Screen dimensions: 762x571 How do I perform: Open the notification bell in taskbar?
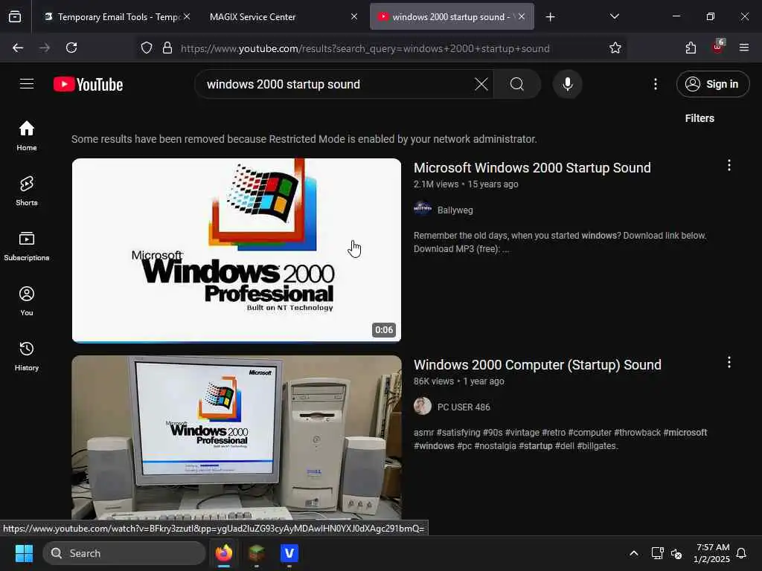tap(741, 553)
